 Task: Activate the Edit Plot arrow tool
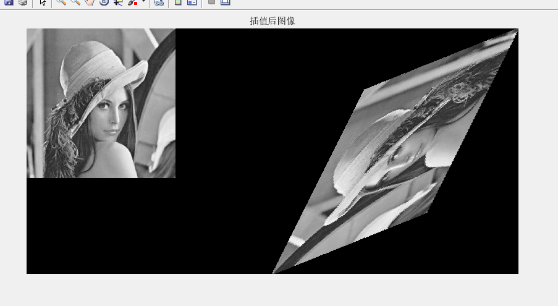43,2
